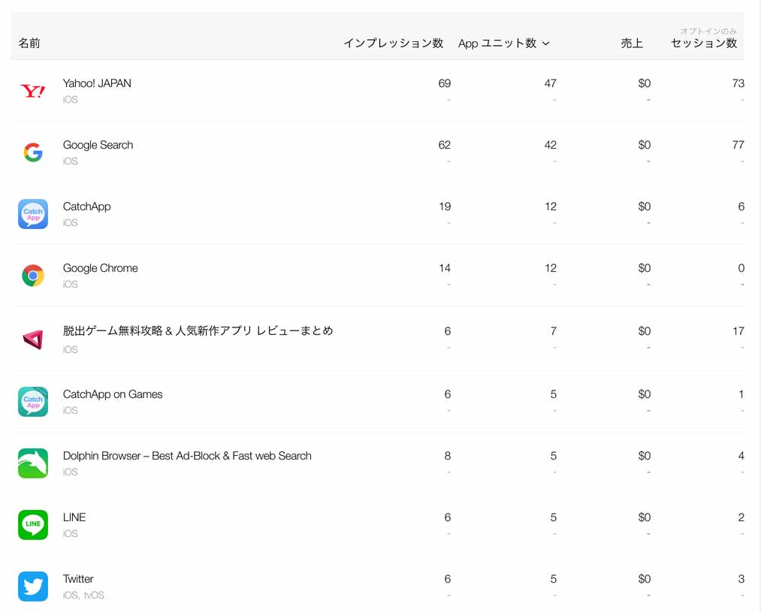Open the Google Search name link
This screenshot has width=761, height=612.
tap(98, 145)
